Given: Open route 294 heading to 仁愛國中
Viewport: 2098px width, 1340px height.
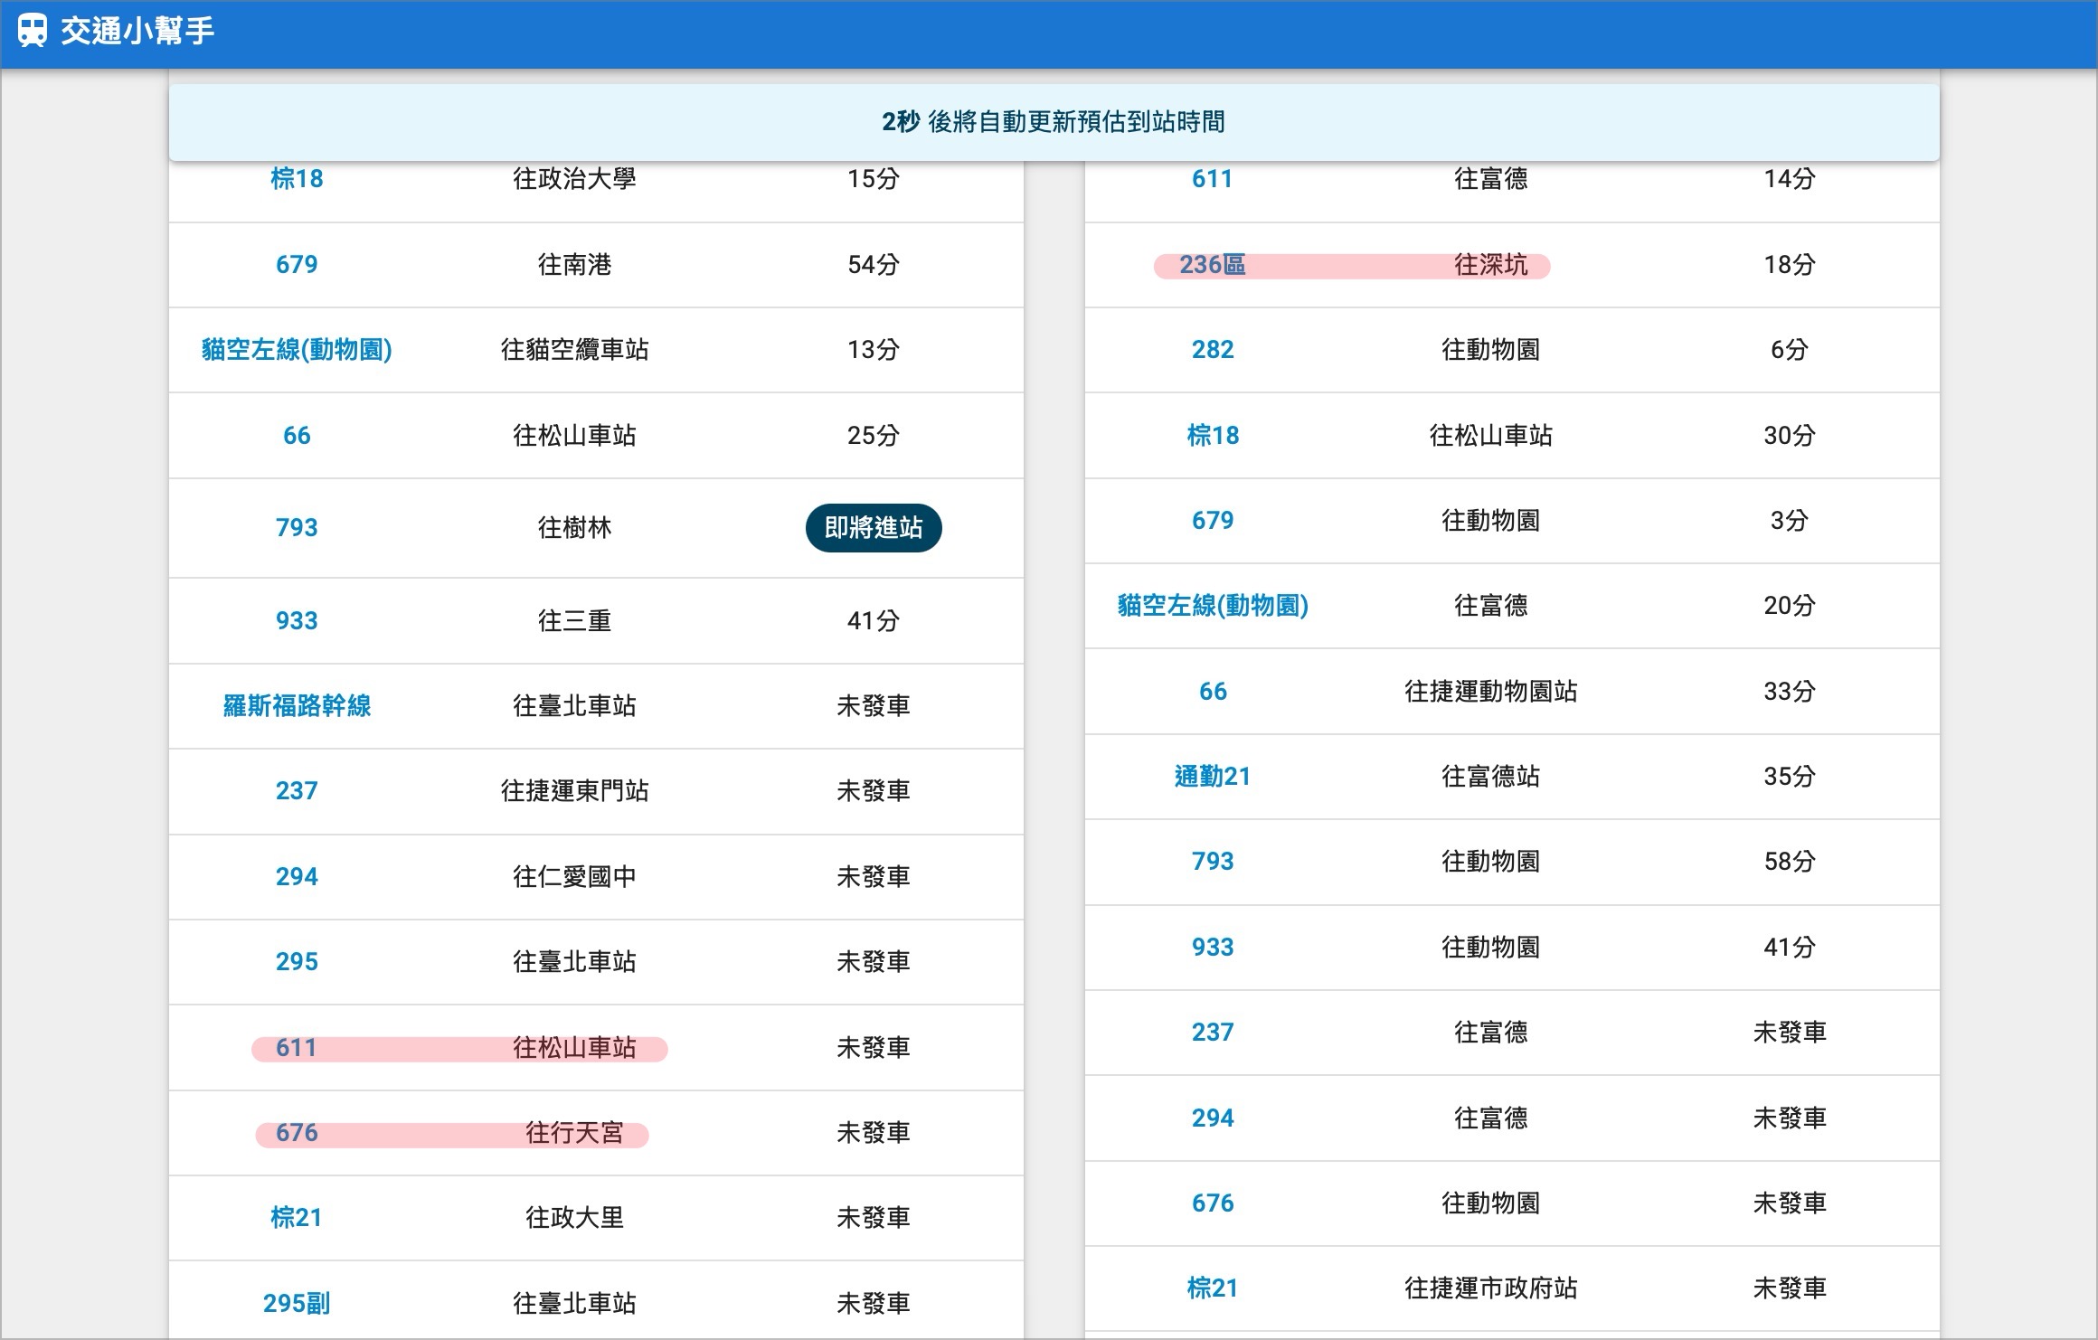Looking at the screenshot, I should 297,877.
